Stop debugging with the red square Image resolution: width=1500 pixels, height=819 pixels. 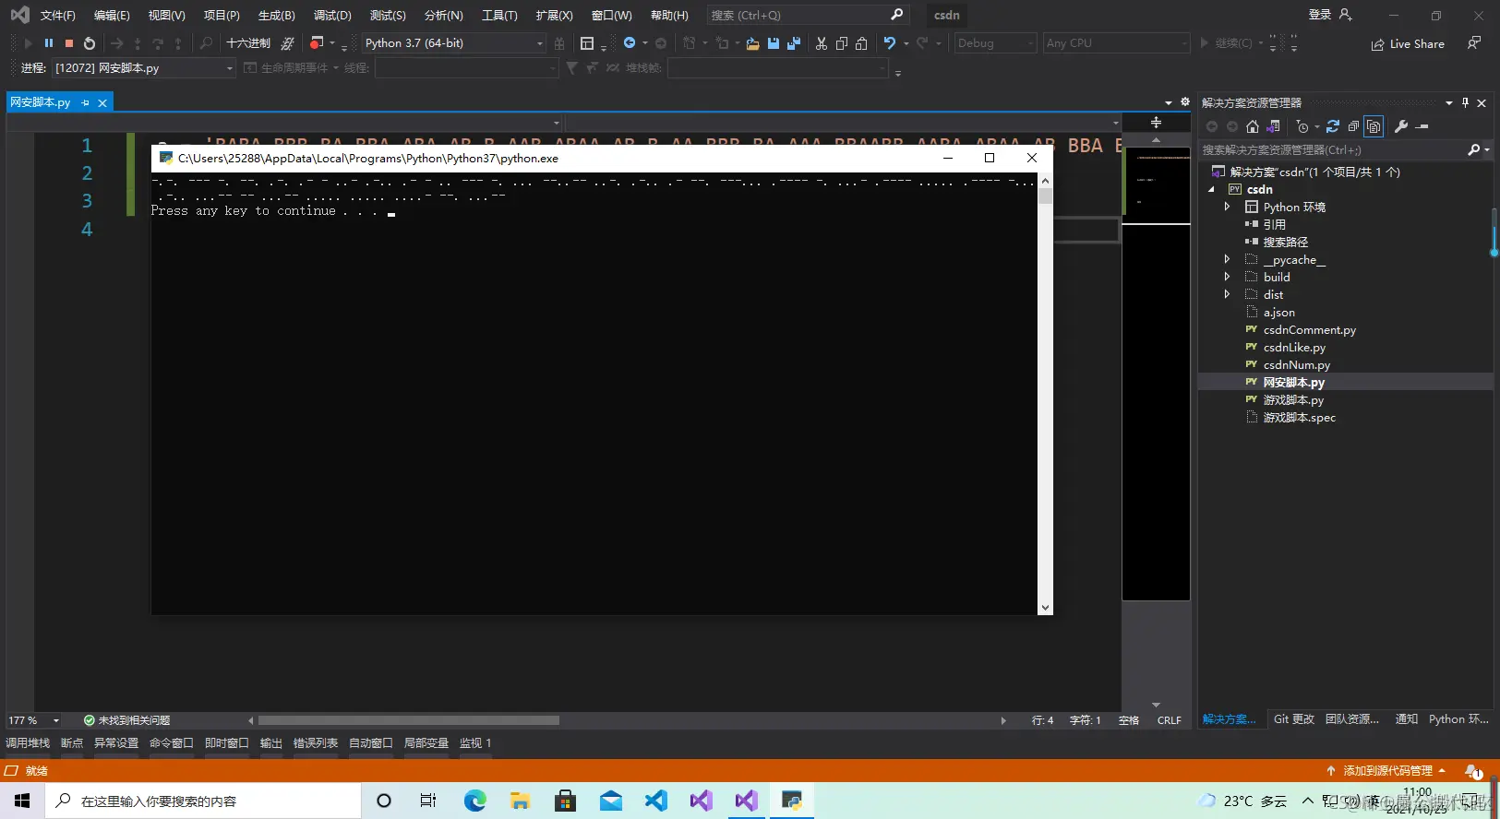tap(69, 43)
